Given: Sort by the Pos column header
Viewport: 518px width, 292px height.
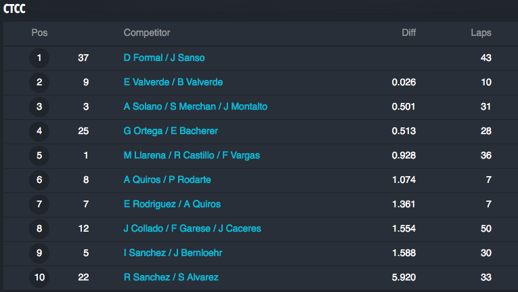Looking at the screenshot, I should [x=39, y=33].
